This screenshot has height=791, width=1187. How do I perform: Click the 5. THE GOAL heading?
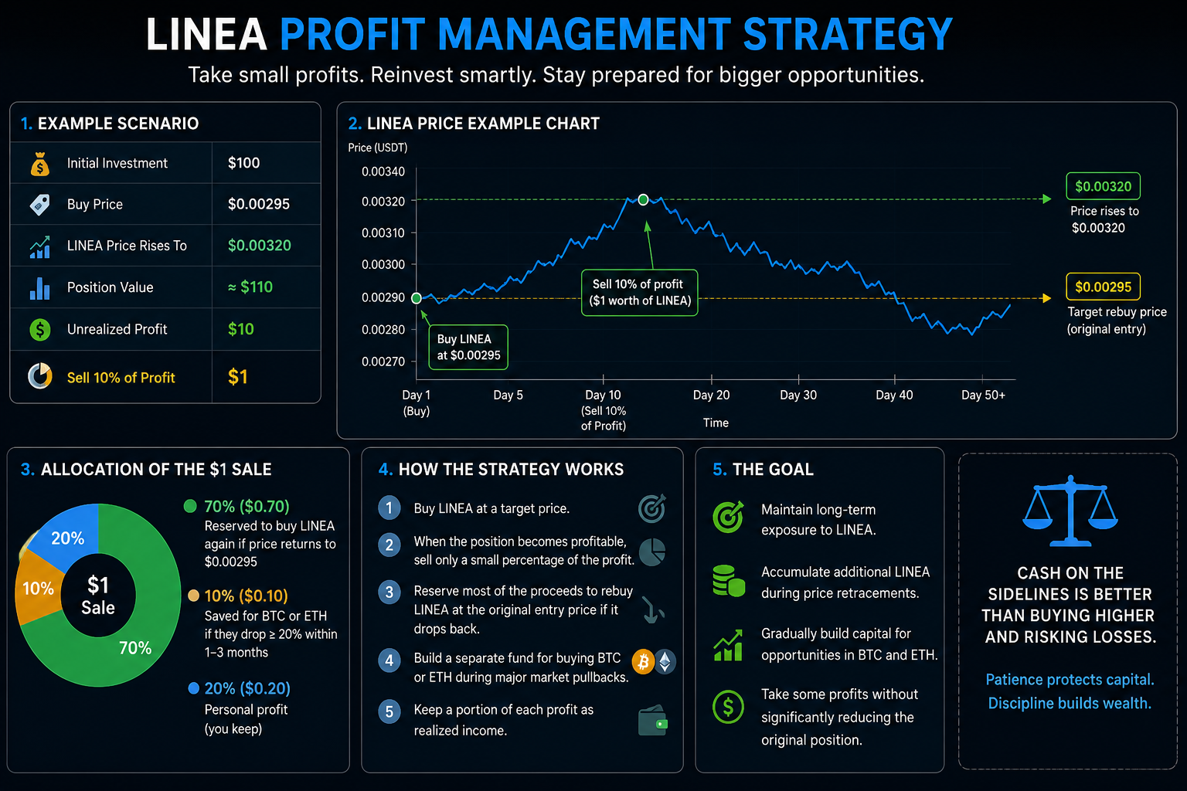point(763,470)
